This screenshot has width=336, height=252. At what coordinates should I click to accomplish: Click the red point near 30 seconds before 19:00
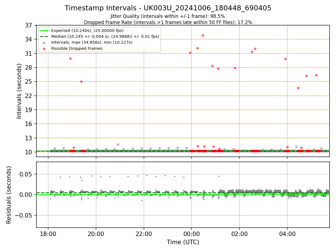(x=70, y=59)
